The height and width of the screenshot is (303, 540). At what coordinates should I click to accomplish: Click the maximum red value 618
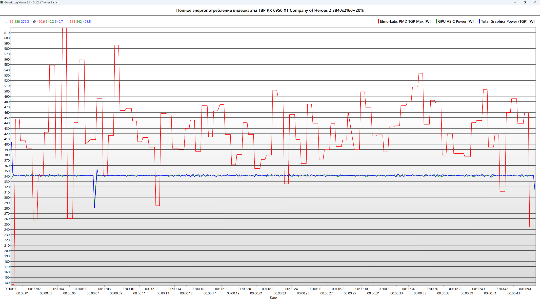coord(72,21)
